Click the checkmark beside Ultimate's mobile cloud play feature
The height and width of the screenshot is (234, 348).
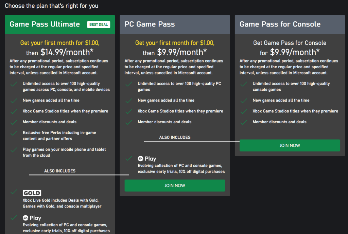click(x=14, y=150)
